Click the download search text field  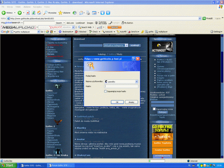[91, 45]
